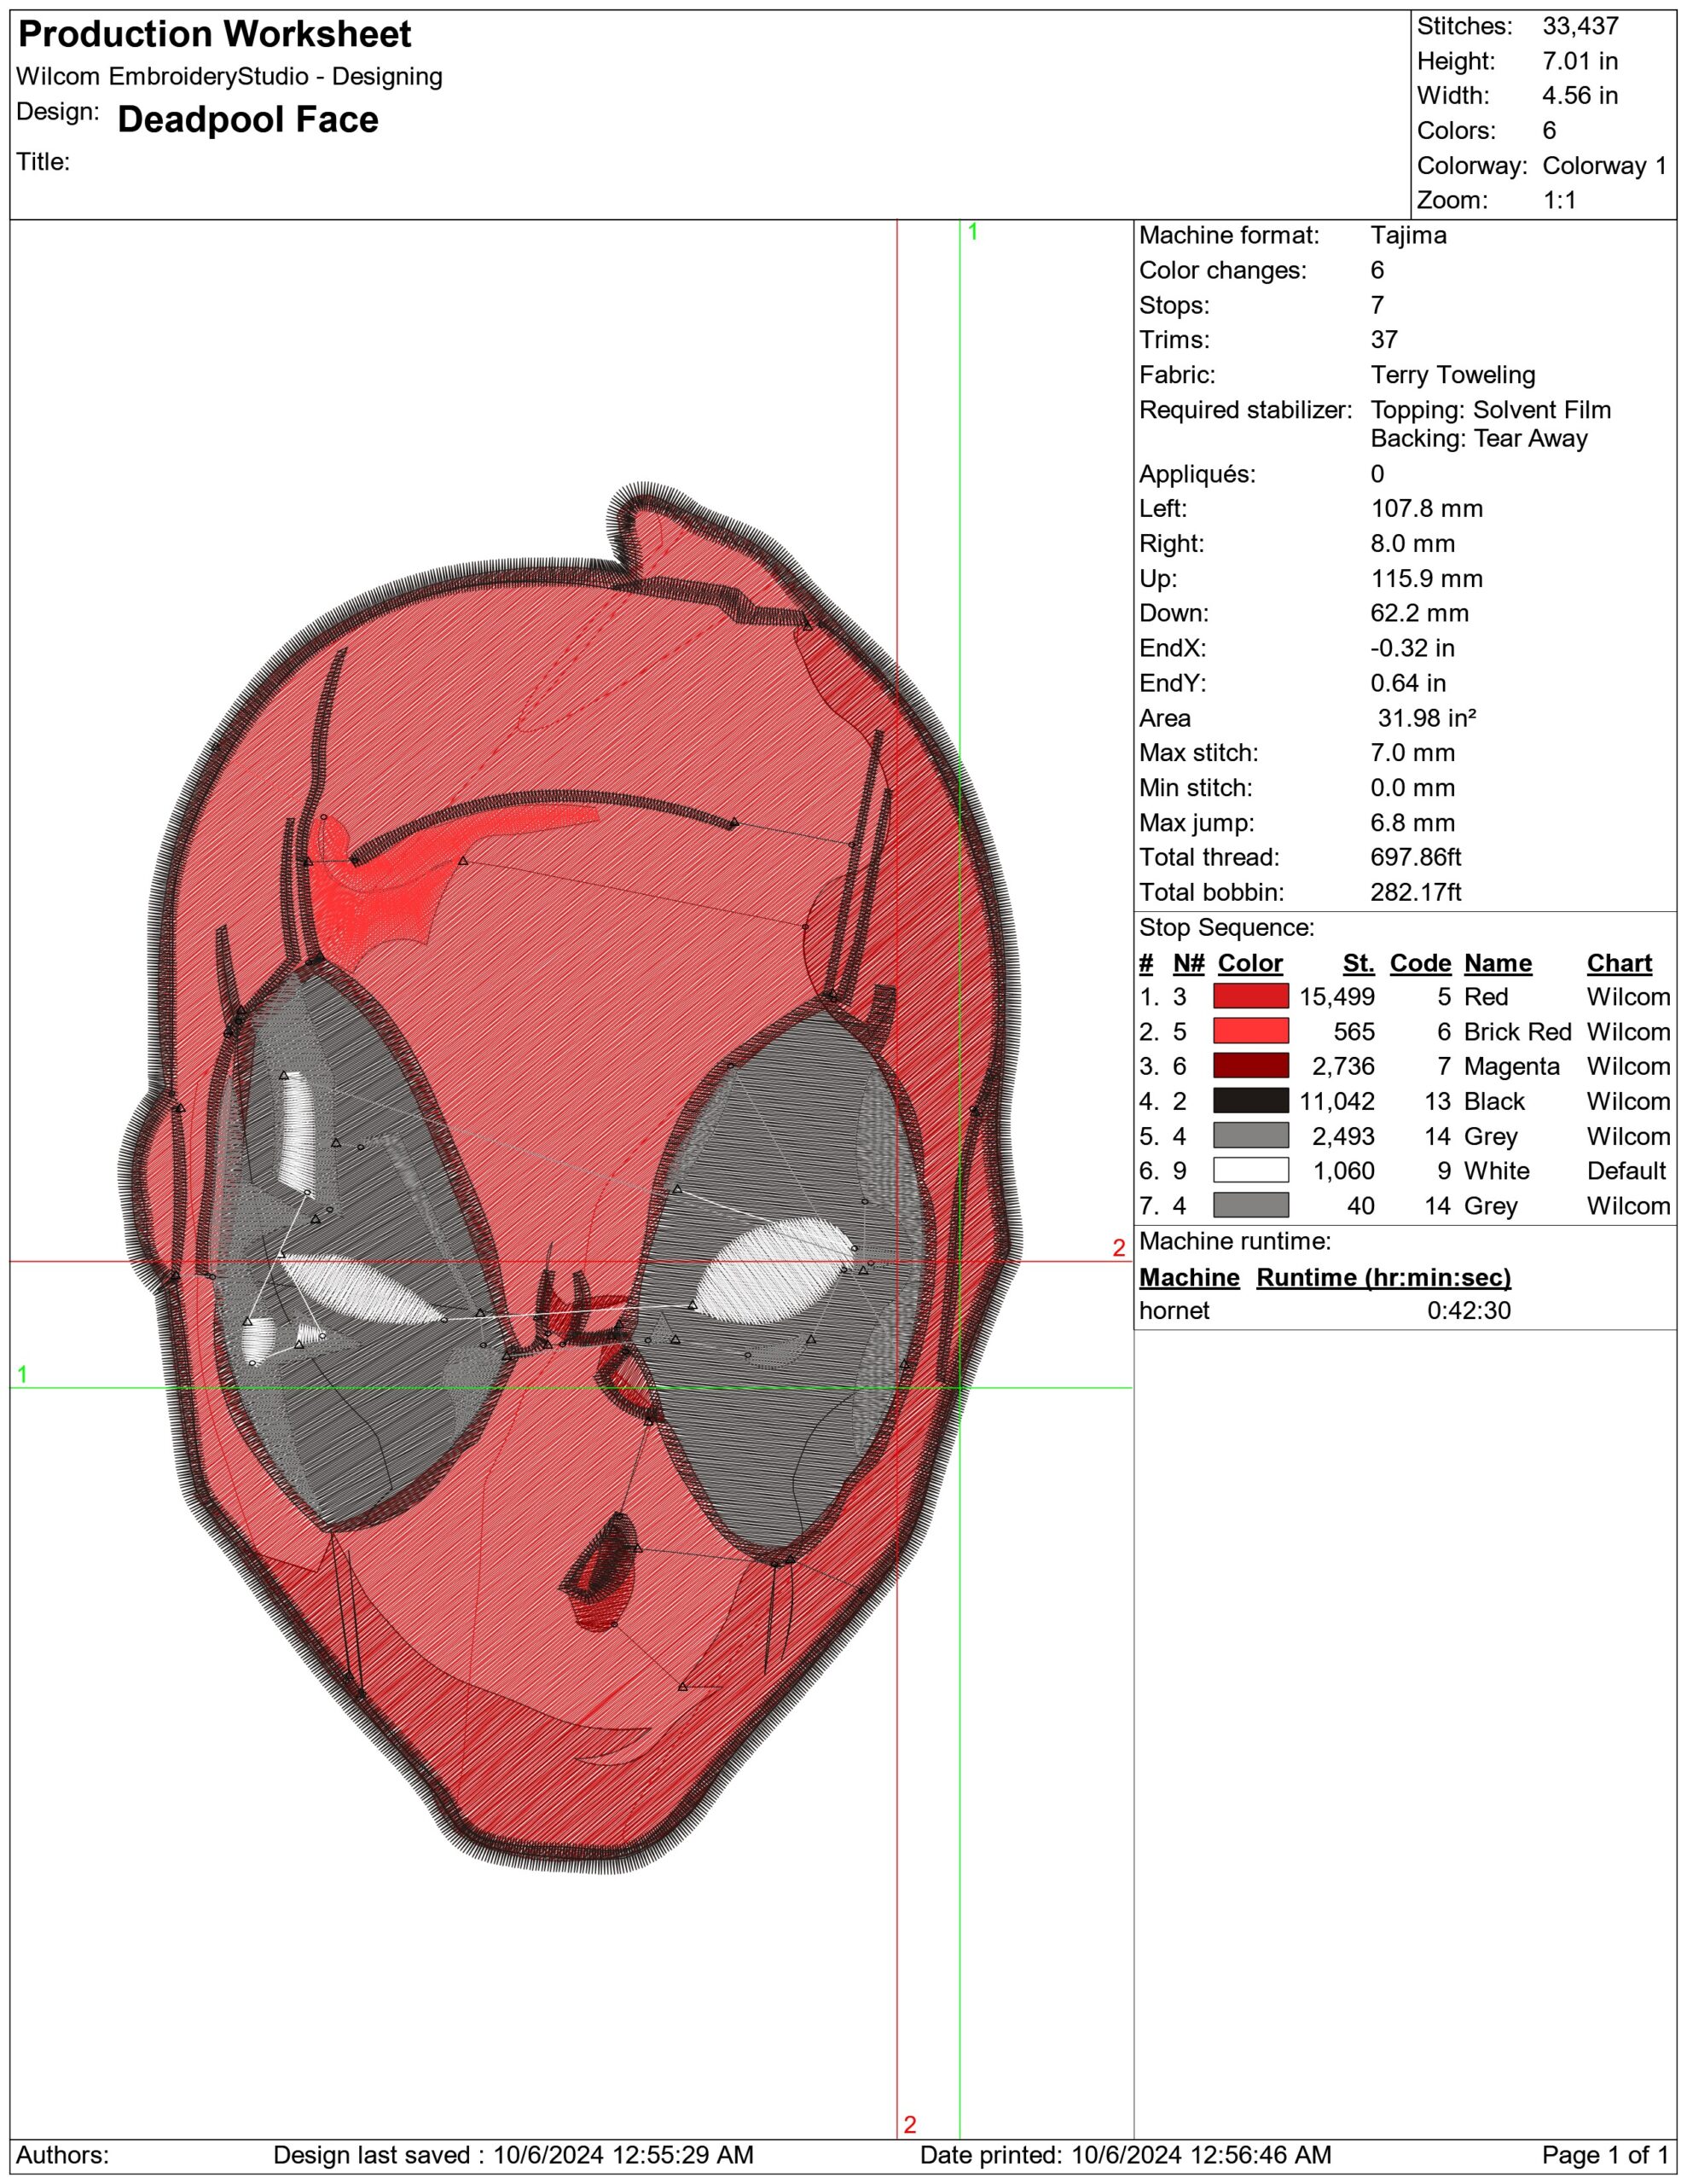Click the Deadpool Face embroidery design preview
Viewport: 1687px width, 2184px height.
570,1180
